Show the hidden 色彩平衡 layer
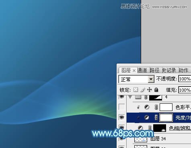The width and height of the screenshot is (191, 148). coord(122,107)
